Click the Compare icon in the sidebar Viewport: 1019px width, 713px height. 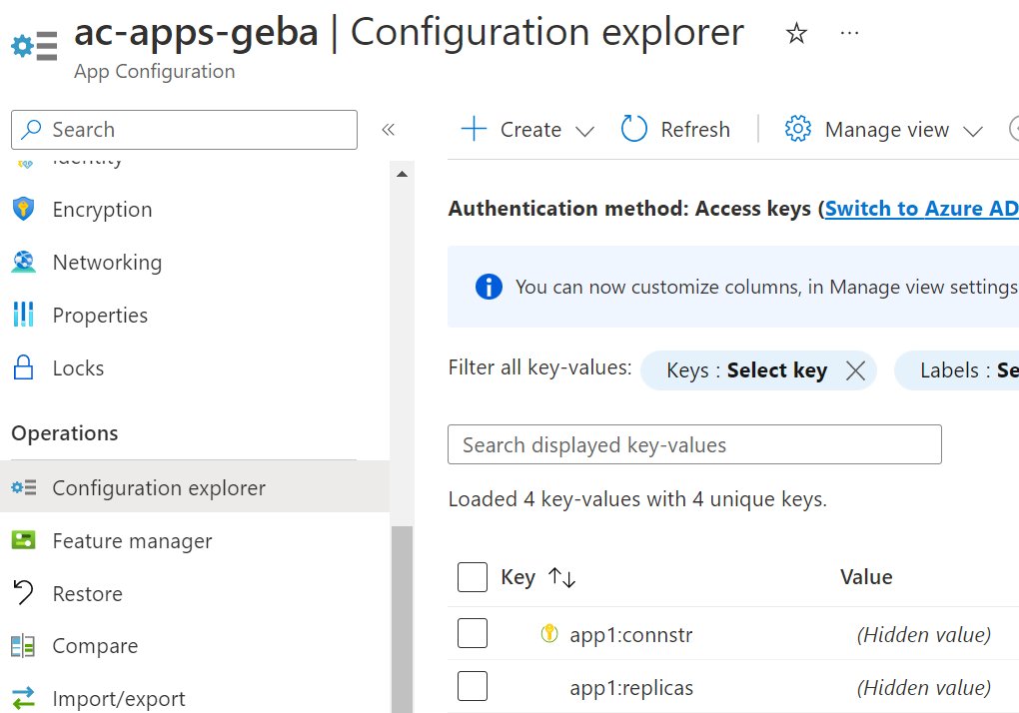(23, 646)
